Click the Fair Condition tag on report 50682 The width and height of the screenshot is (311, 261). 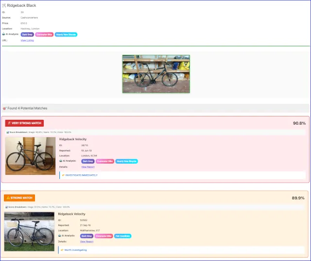[x=122, y=236]
